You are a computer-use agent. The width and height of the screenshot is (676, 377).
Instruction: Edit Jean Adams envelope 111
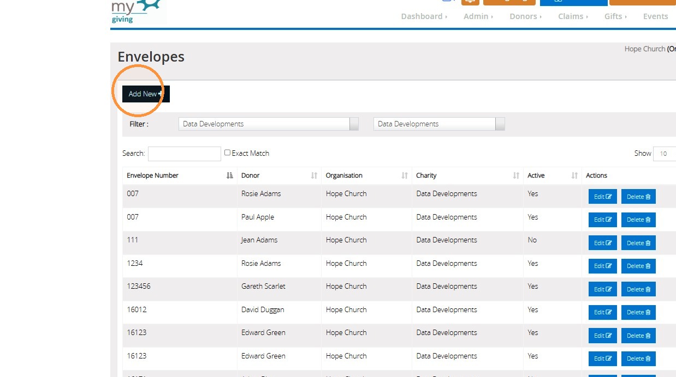coord(603,243)
